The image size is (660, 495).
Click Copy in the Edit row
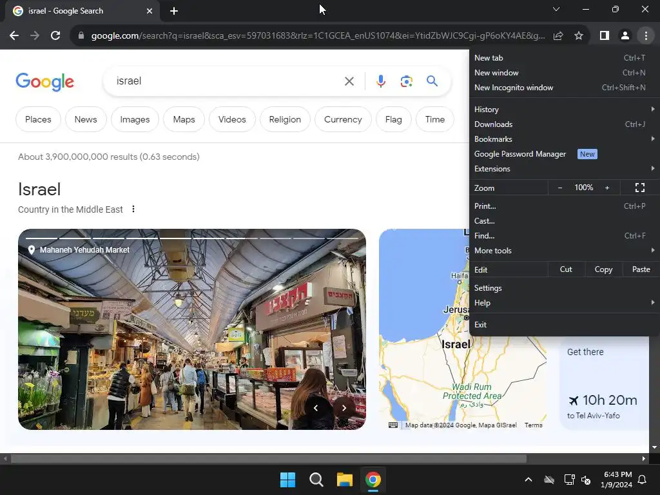[x=603, y=269]
